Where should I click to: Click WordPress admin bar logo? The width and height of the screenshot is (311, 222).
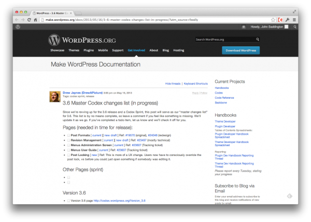[18, 27]
